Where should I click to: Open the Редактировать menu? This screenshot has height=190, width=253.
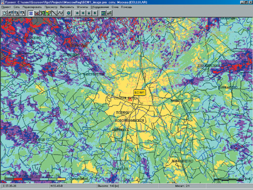click(x=32, y=7)
